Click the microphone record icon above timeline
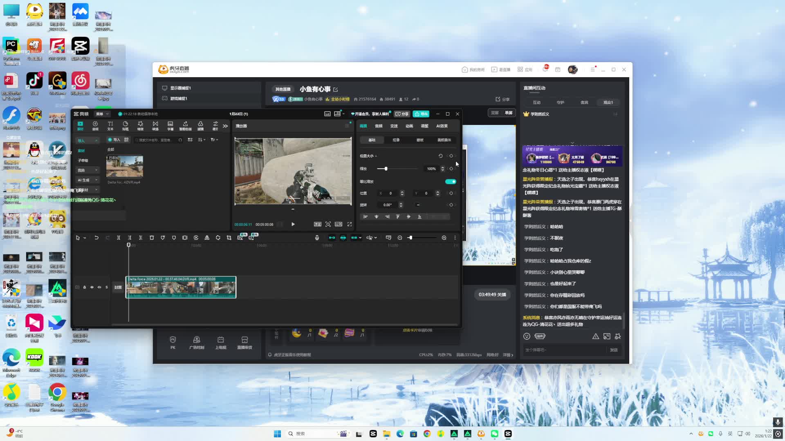 pos(317,238)
